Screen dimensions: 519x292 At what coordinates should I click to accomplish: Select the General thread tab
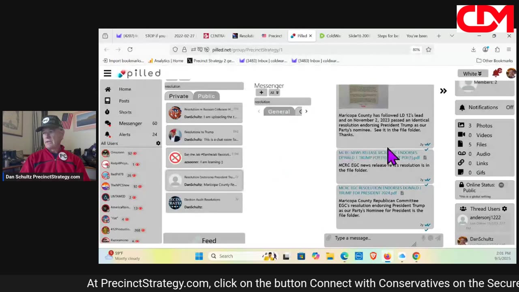point(279,112)
